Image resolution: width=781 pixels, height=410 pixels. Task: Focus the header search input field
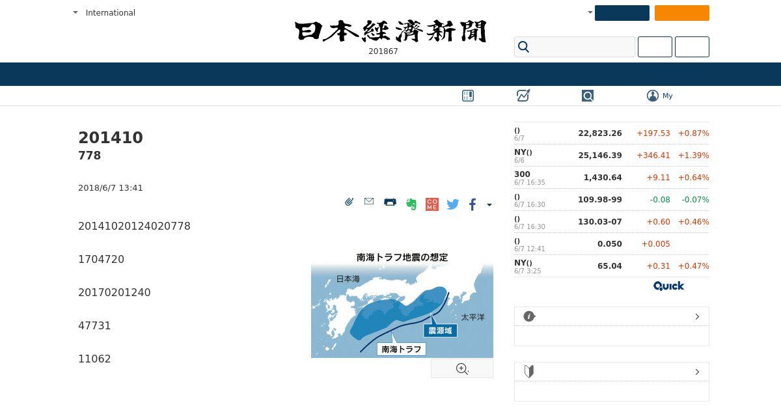575,47
